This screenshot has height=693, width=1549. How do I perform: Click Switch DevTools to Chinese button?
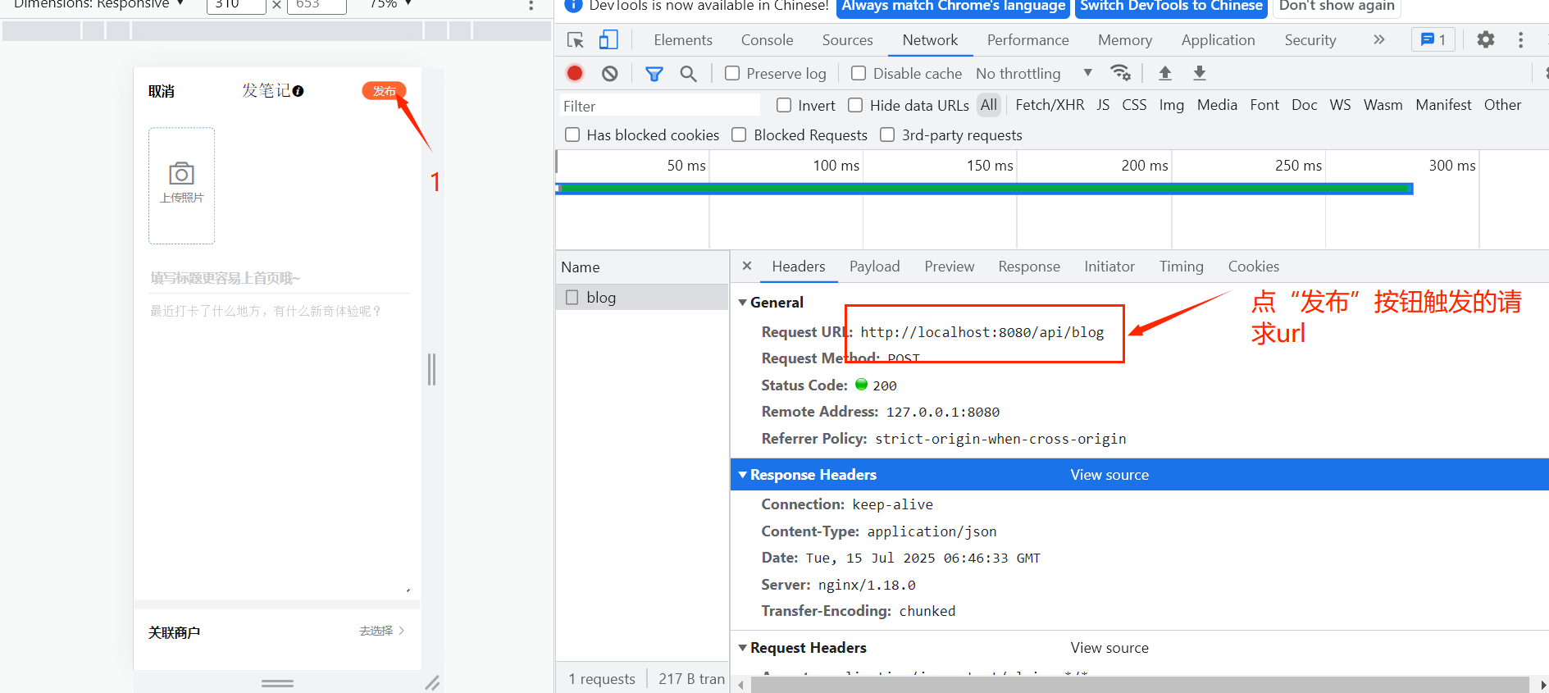tap(1171, 7)
